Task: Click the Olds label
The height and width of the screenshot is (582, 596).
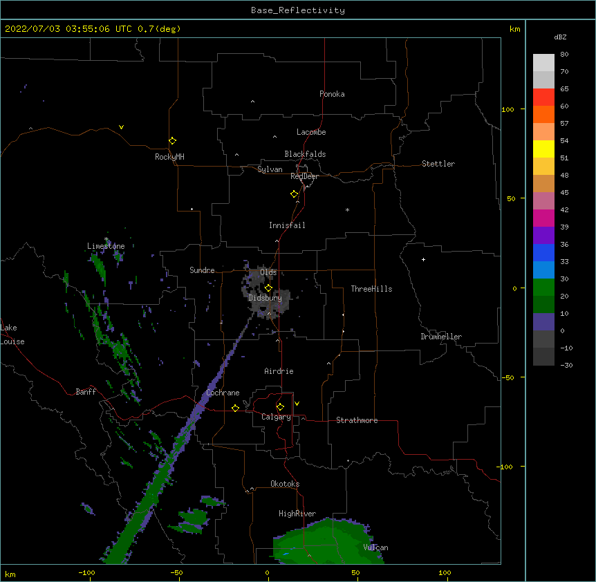Action: click(x=268, y=272)
